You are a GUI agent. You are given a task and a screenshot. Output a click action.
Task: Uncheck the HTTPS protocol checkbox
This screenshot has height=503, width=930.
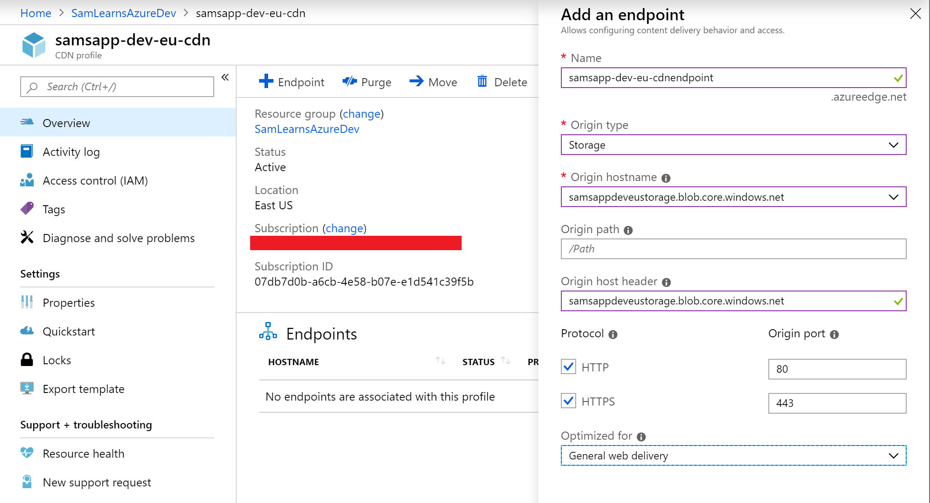tap(569, 401)
